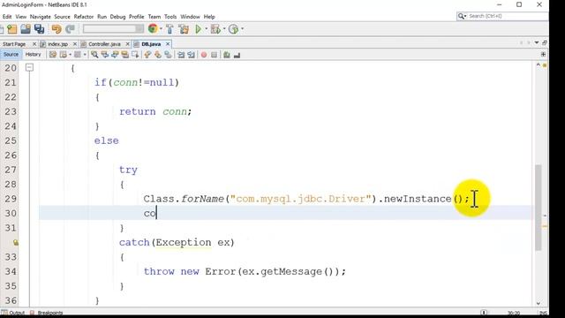
Task: Select the DB.java tab
Action: [151, 44]
